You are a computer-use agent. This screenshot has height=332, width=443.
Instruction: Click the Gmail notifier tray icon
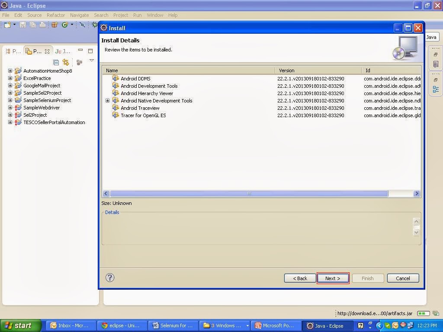(x=403, y=326)
